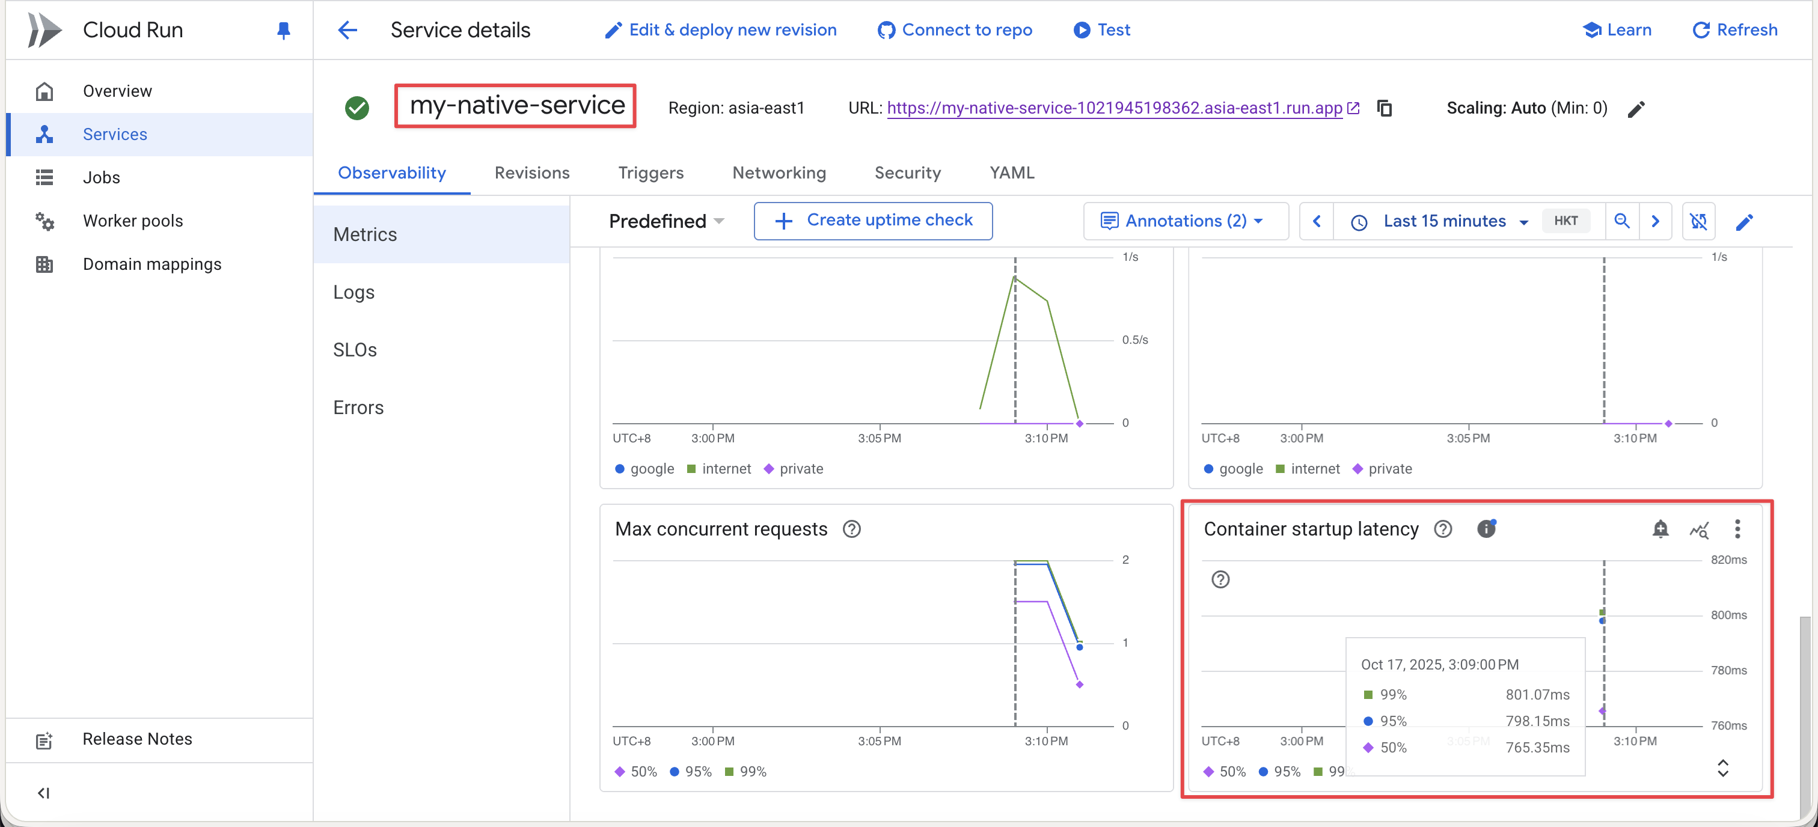Switch to the Revisions tab
Viewport: 1818px width, 827px height.
532,173
